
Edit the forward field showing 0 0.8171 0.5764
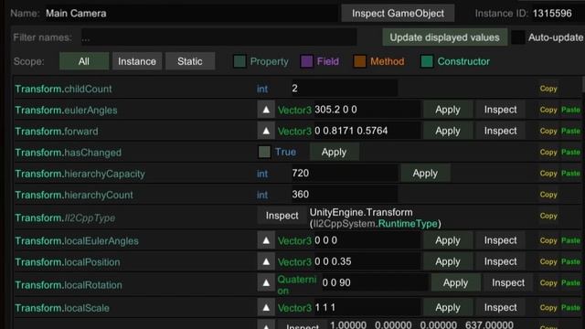(367, 131)
